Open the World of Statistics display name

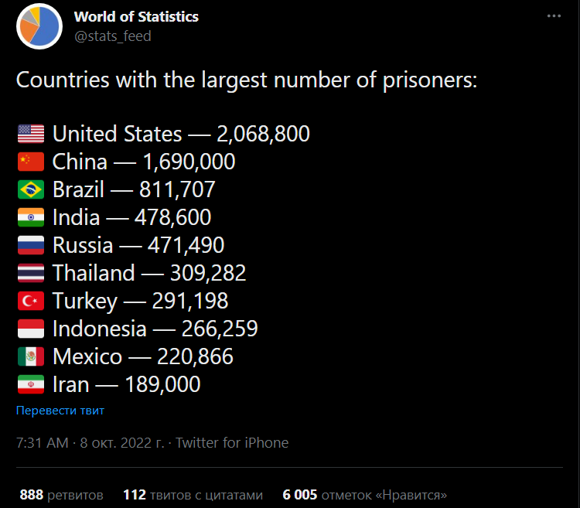(136, 17)
